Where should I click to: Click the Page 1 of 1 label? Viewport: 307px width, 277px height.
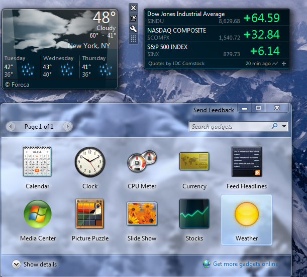[39, 127]
